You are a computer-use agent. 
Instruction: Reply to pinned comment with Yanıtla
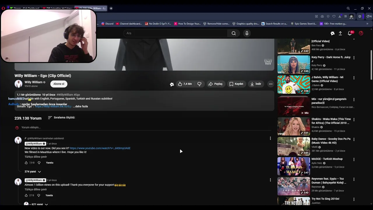click(x=50, y=163)
